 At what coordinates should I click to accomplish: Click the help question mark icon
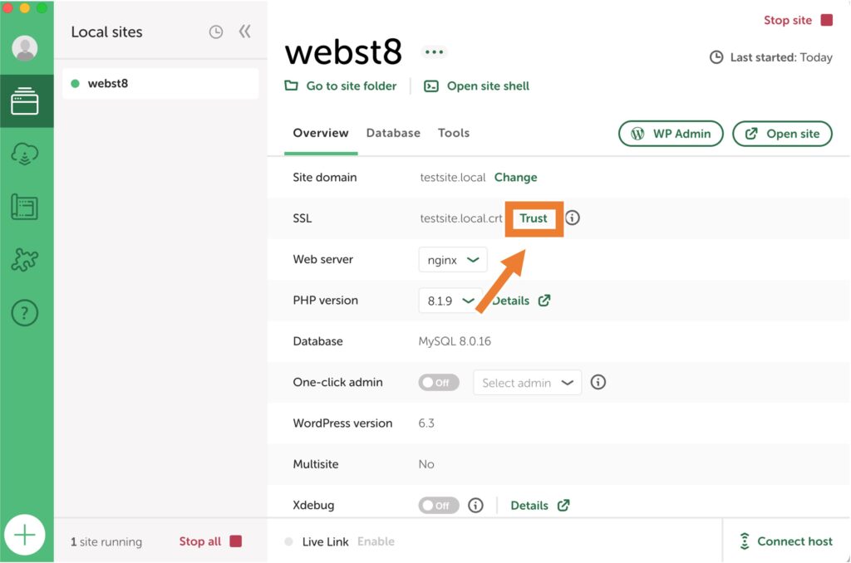(x=27, y=314)
